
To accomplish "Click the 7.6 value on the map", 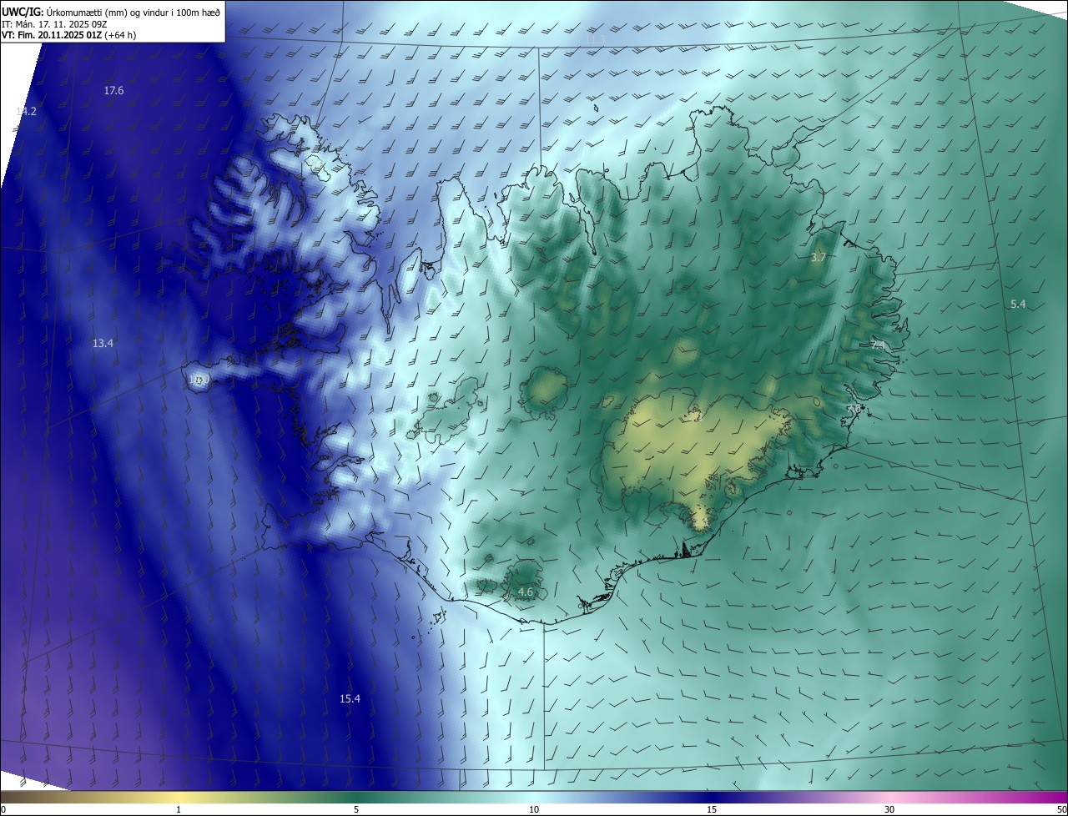I will tap(854, 409).
